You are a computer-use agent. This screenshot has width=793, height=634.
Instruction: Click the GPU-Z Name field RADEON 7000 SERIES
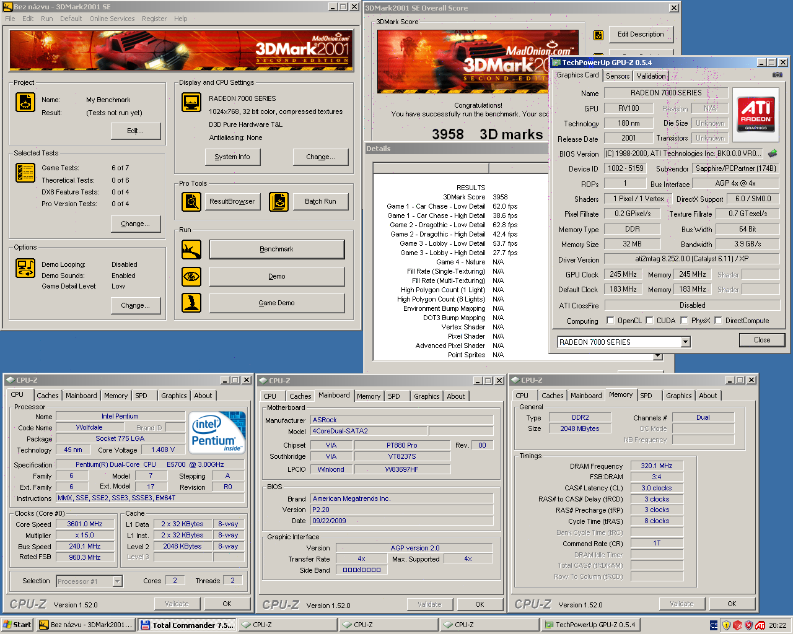[x=666, y=93]
